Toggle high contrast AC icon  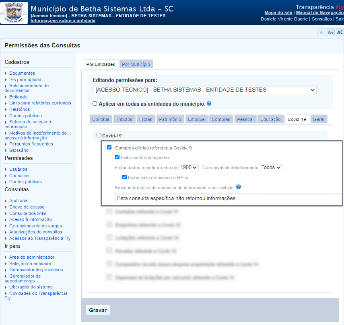340,33
